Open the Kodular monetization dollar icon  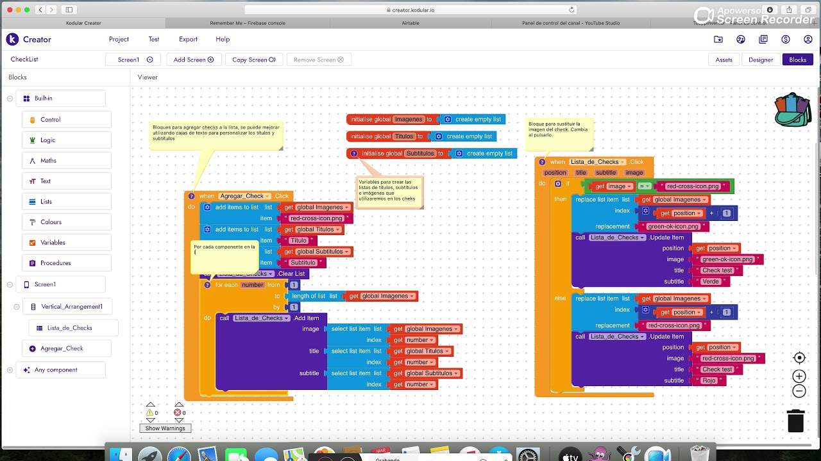pos(786,39)
